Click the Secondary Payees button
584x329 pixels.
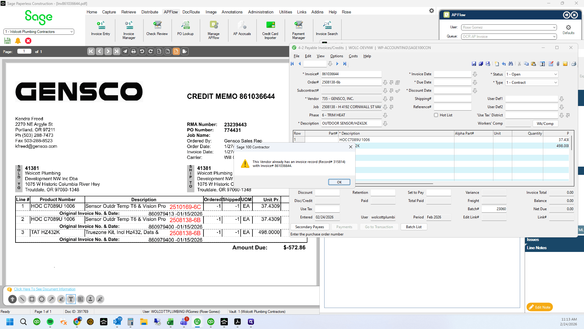310,227
